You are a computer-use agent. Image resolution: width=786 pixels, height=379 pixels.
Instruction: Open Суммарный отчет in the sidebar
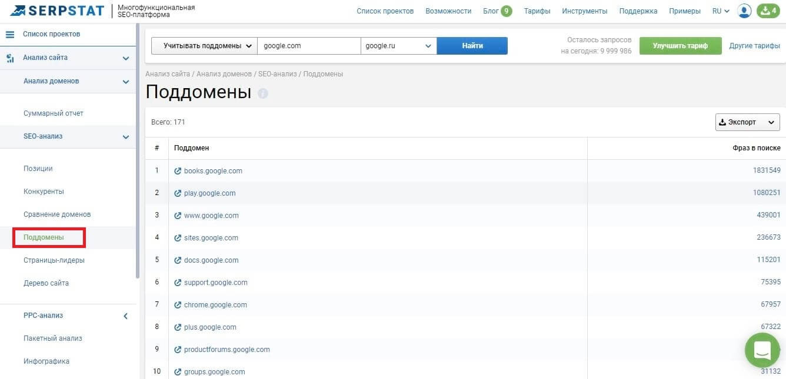click(x=54, y=113)
